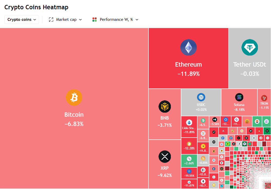This screenshot has height=189, width=271.
Task: Click the Solana tile showing −8.18%
Action: pyautogui.click(x=239, y=102)
